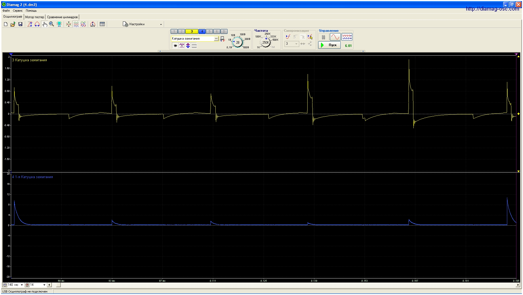Adjust the 250K frequency knob
Image resolution: width=523 pixels, height=295 pixels.
tap(266, 42)
